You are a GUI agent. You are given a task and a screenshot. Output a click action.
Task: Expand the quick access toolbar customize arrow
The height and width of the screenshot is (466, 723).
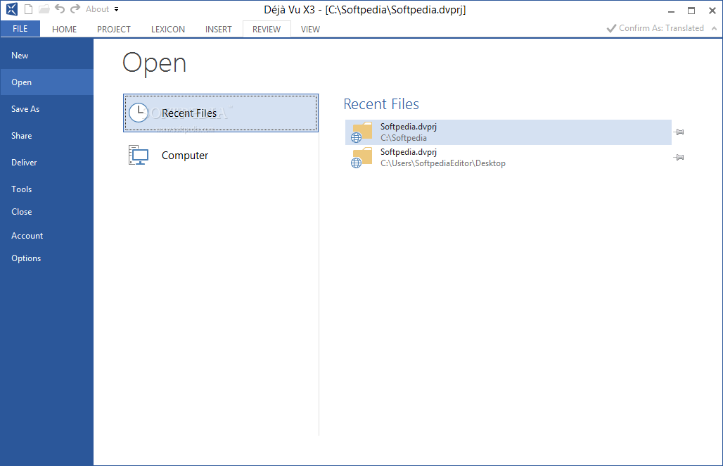click(116, 9)
